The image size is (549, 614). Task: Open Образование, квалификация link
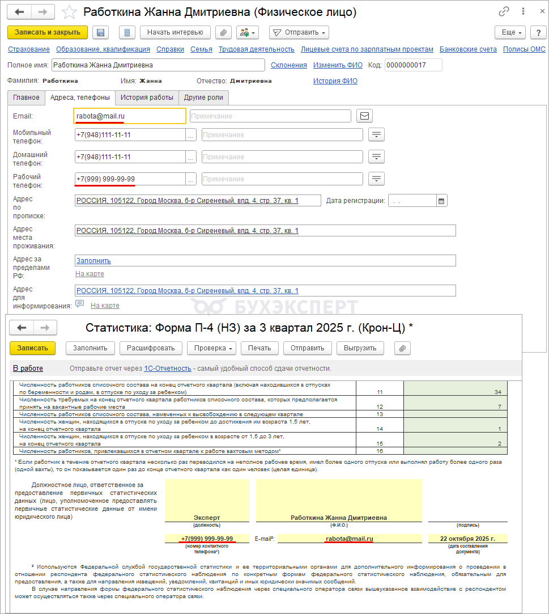[x=103, y=49]
